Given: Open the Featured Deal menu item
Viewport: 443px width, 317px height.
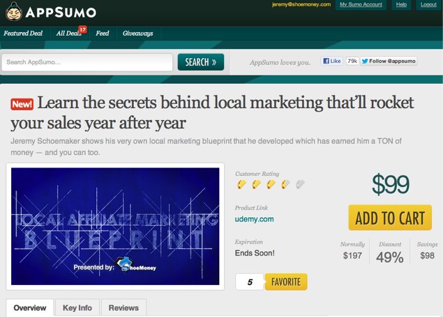Looking at the screenshot, I should pos(23,34).
